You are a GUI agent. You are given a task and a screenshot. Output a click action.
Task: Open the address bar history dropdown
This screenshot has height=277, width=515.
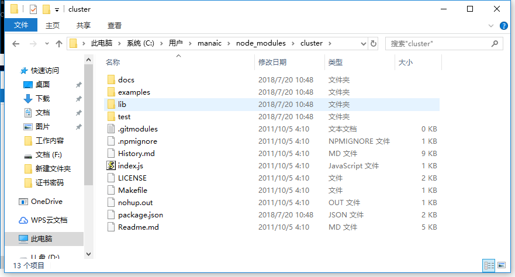[363, 44]
